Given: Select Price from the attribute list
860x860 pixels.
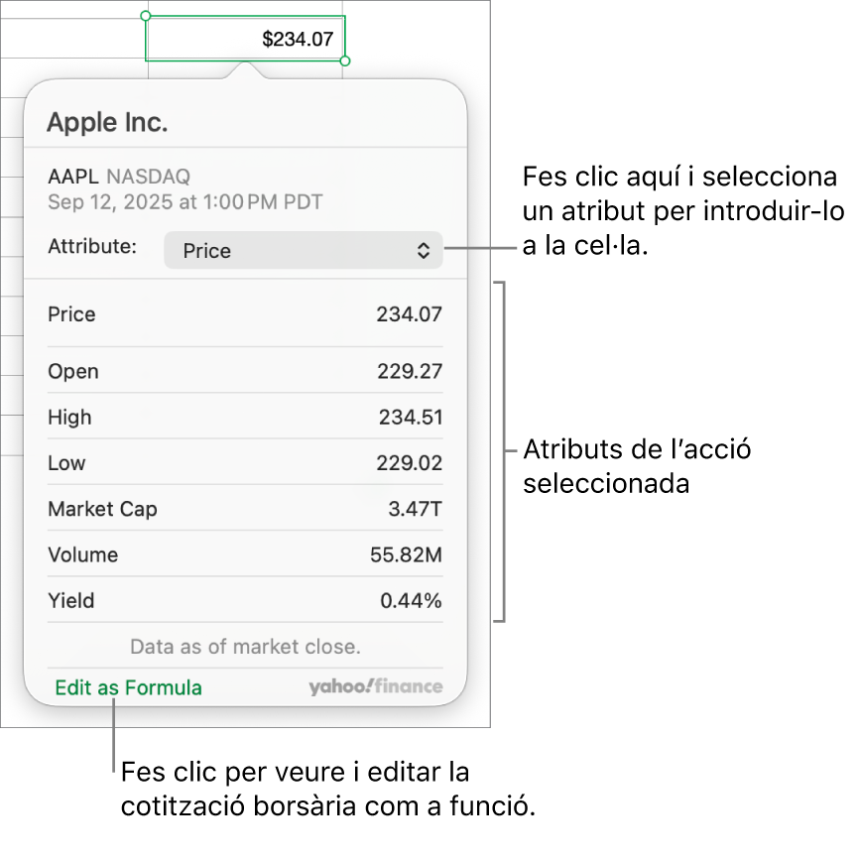Looking at the screenshot, I should click(245, 314).
